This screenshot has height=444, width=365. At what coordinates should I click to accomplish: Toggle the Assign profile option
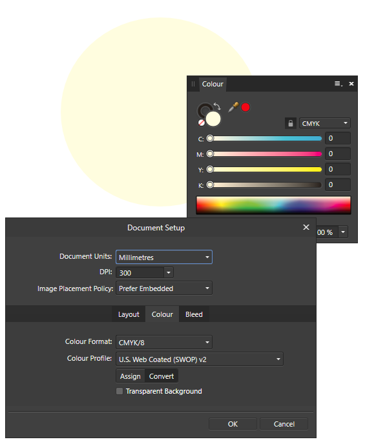click(x=130, y=376)
